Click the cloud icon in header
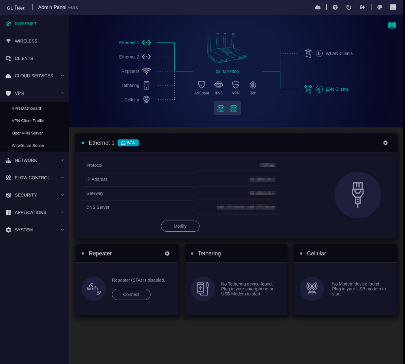 tap(318, 7)
